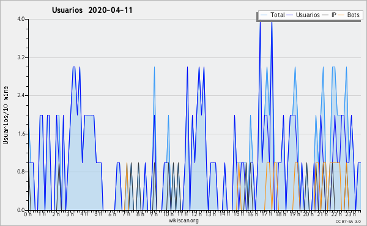Click the chart title 'Usuarios 2020-04-11'
The image size is (367, 226).
[92, 10]
